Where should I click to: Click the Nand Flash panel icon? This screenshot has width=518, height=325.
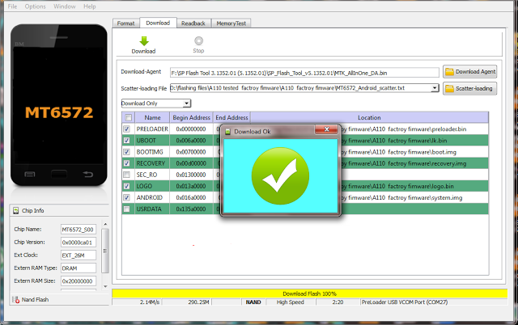pos(16,300)
